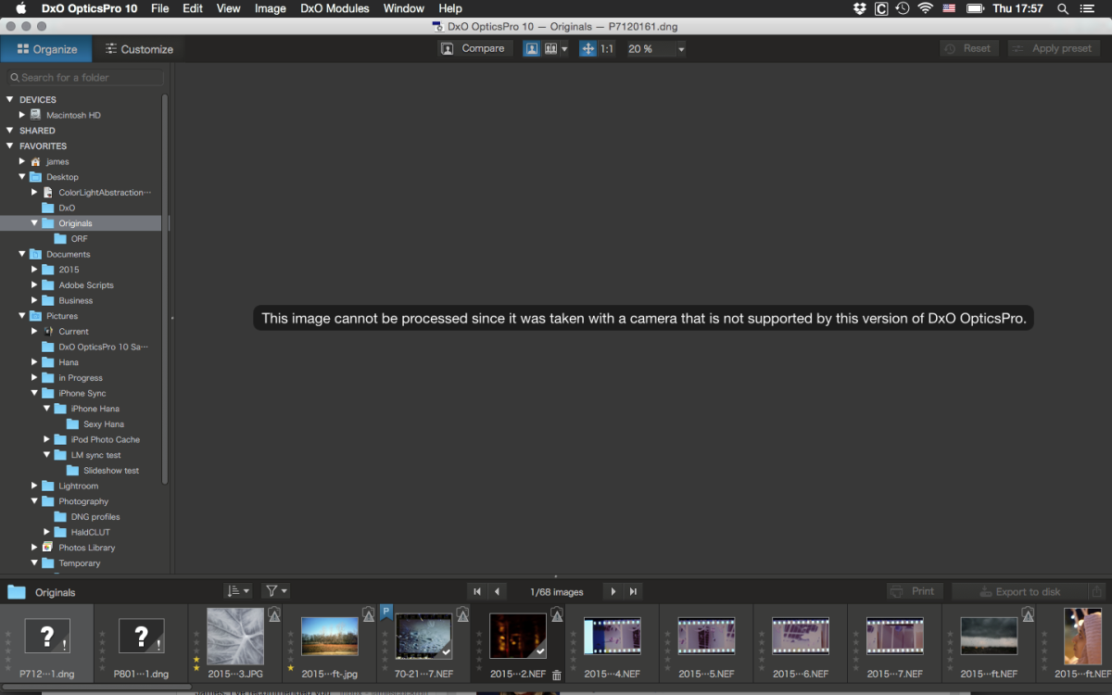Jump to first image in filmstrip

click(477, 591)
